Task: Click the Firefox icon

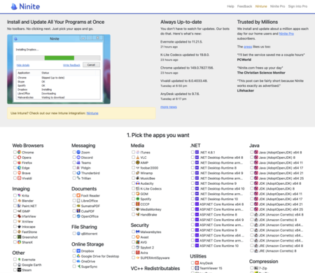Action: pyautogui.click(x=20, y=162)
